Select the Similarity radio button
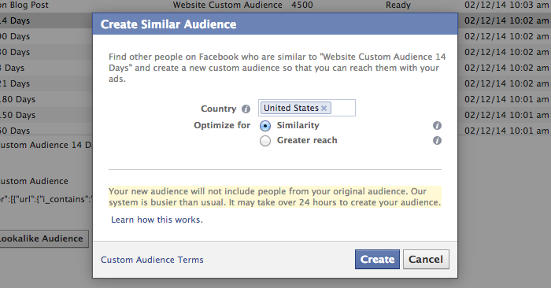 pos(265,126)
